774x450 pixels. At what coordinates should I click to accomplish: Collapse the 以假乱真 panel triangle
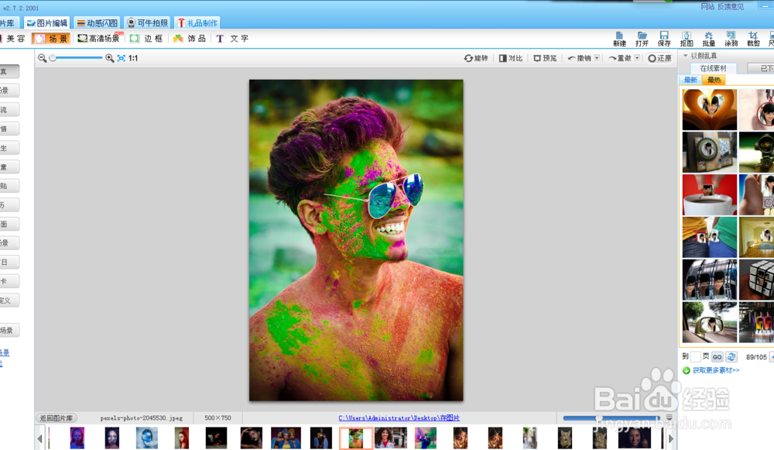(x=685, y=56)
